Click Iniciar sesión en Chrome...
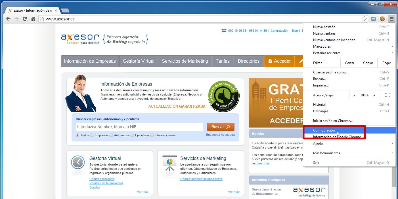The height and width of the screenshot is (199, 398). (349, 121)
